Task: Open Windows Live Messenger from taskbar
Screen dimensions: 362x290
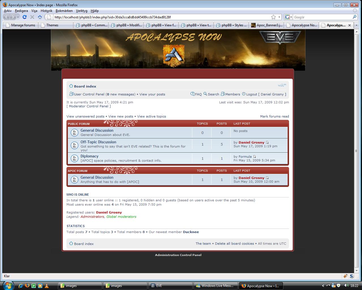Action: coord(216,286)
